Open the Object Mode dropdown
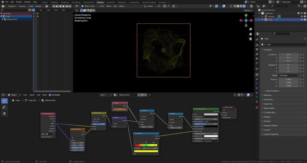The width and height of the screenshot is (307, 163). point(90,6)
